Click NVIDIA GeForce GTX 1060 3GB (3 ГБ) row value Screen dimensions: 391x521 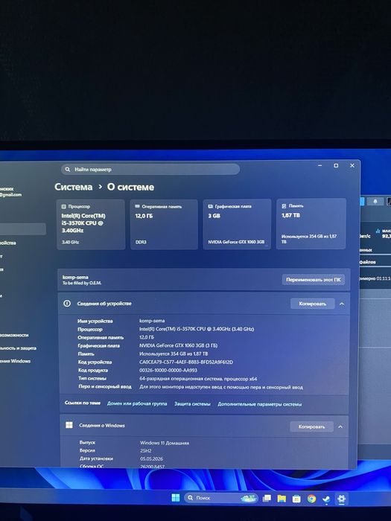point(178,345)
